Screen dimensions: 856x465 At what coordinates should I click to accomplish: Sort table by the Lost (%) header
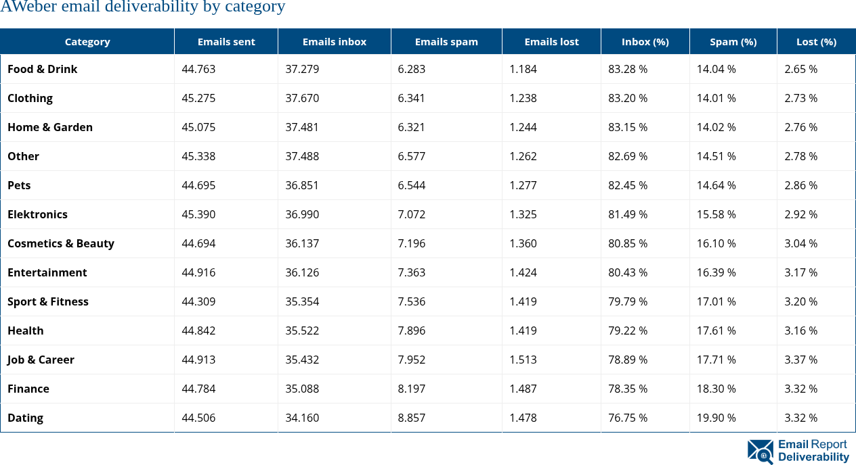pos(816,41)
